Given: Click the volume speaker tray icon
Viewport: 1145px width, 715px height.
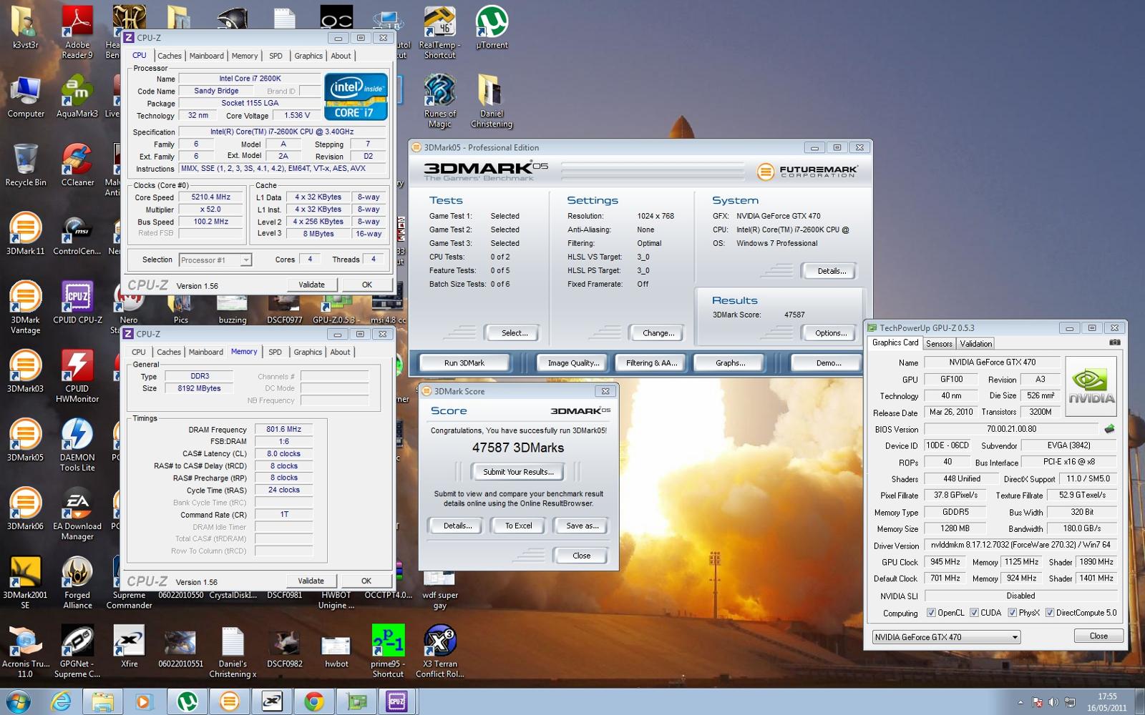Looking at the screenshot, I should (x=1053, y=702).
